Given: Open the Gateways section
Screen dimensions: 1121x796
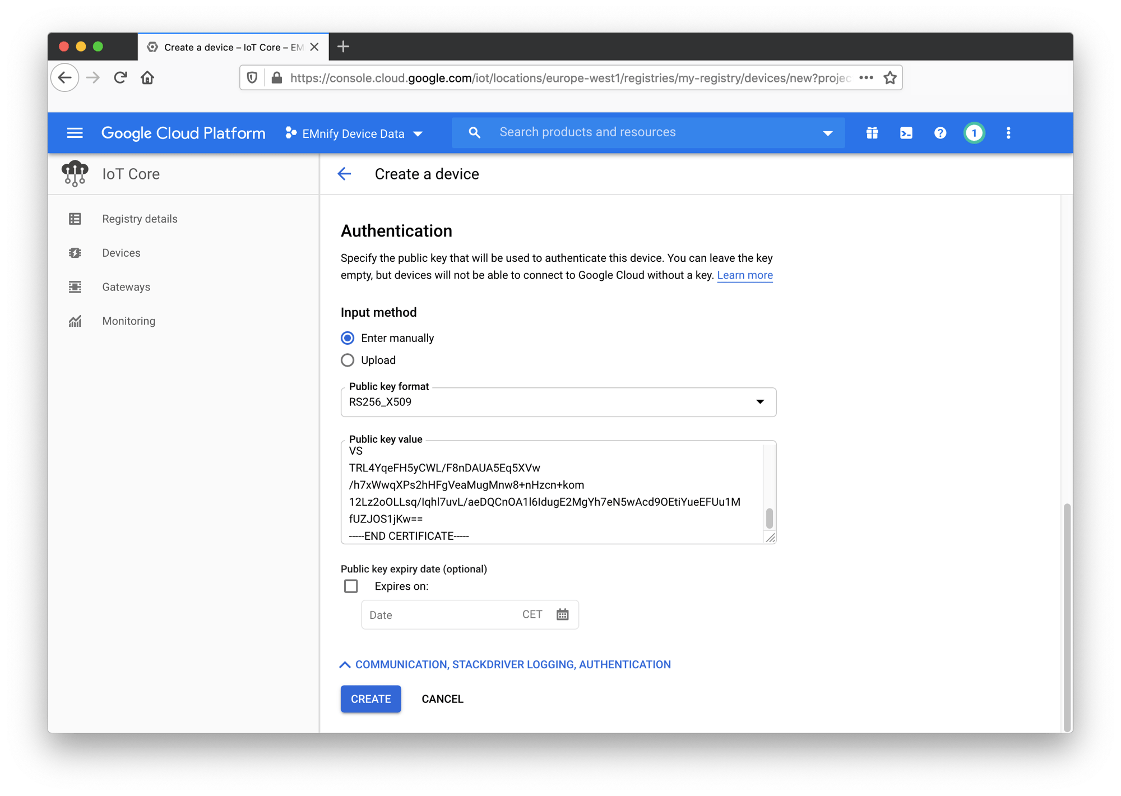Looking at the screenshot, I should click(x=126, y=287).
